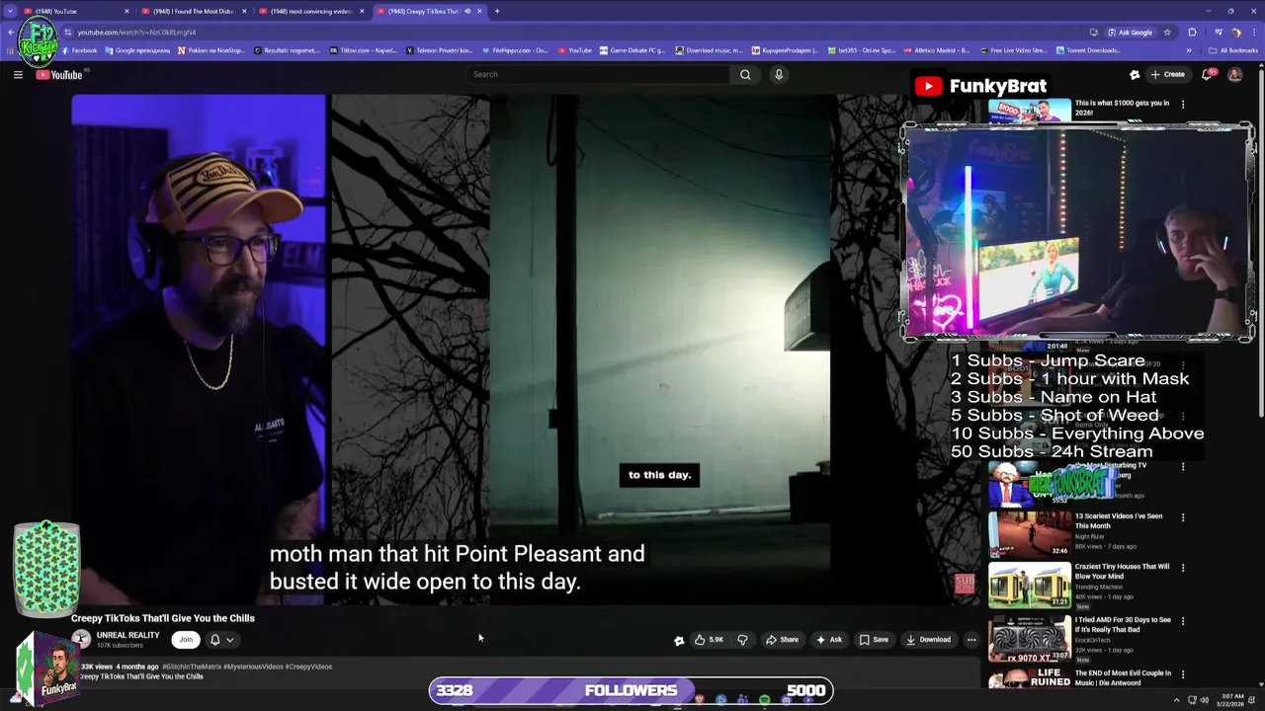The height and width of the screenshot is (711, 1265).
Task: Open options for '13 Scariest Videos' item
Action: pyautogui.click(x=1183, y=517)
